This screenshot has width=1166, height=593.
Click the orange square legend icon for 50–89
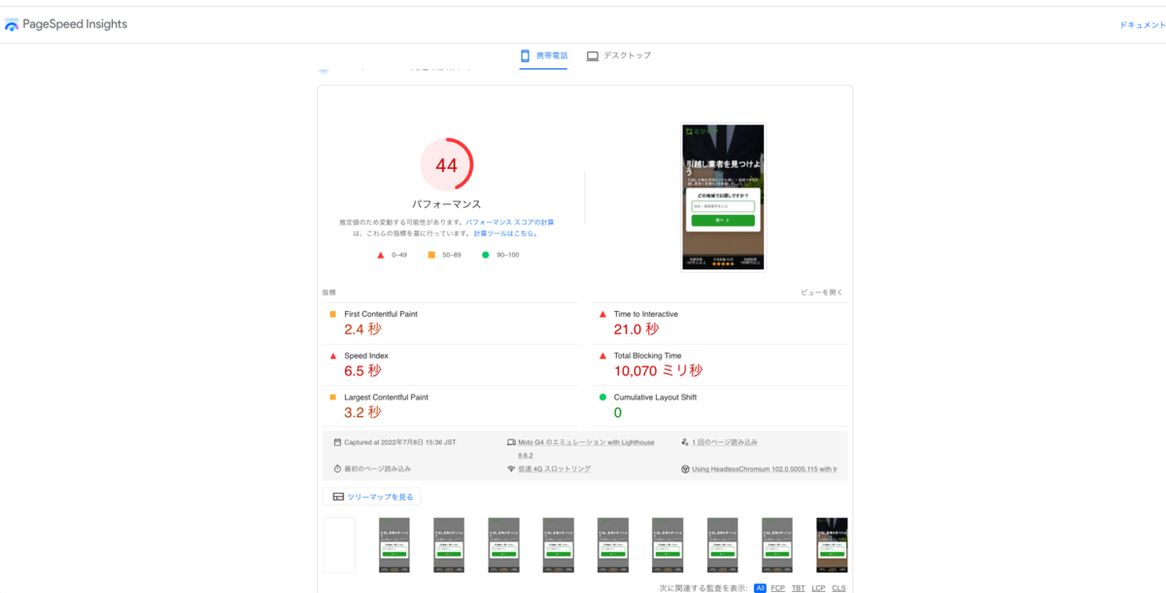pyautogui.click(x=431, y=255)
